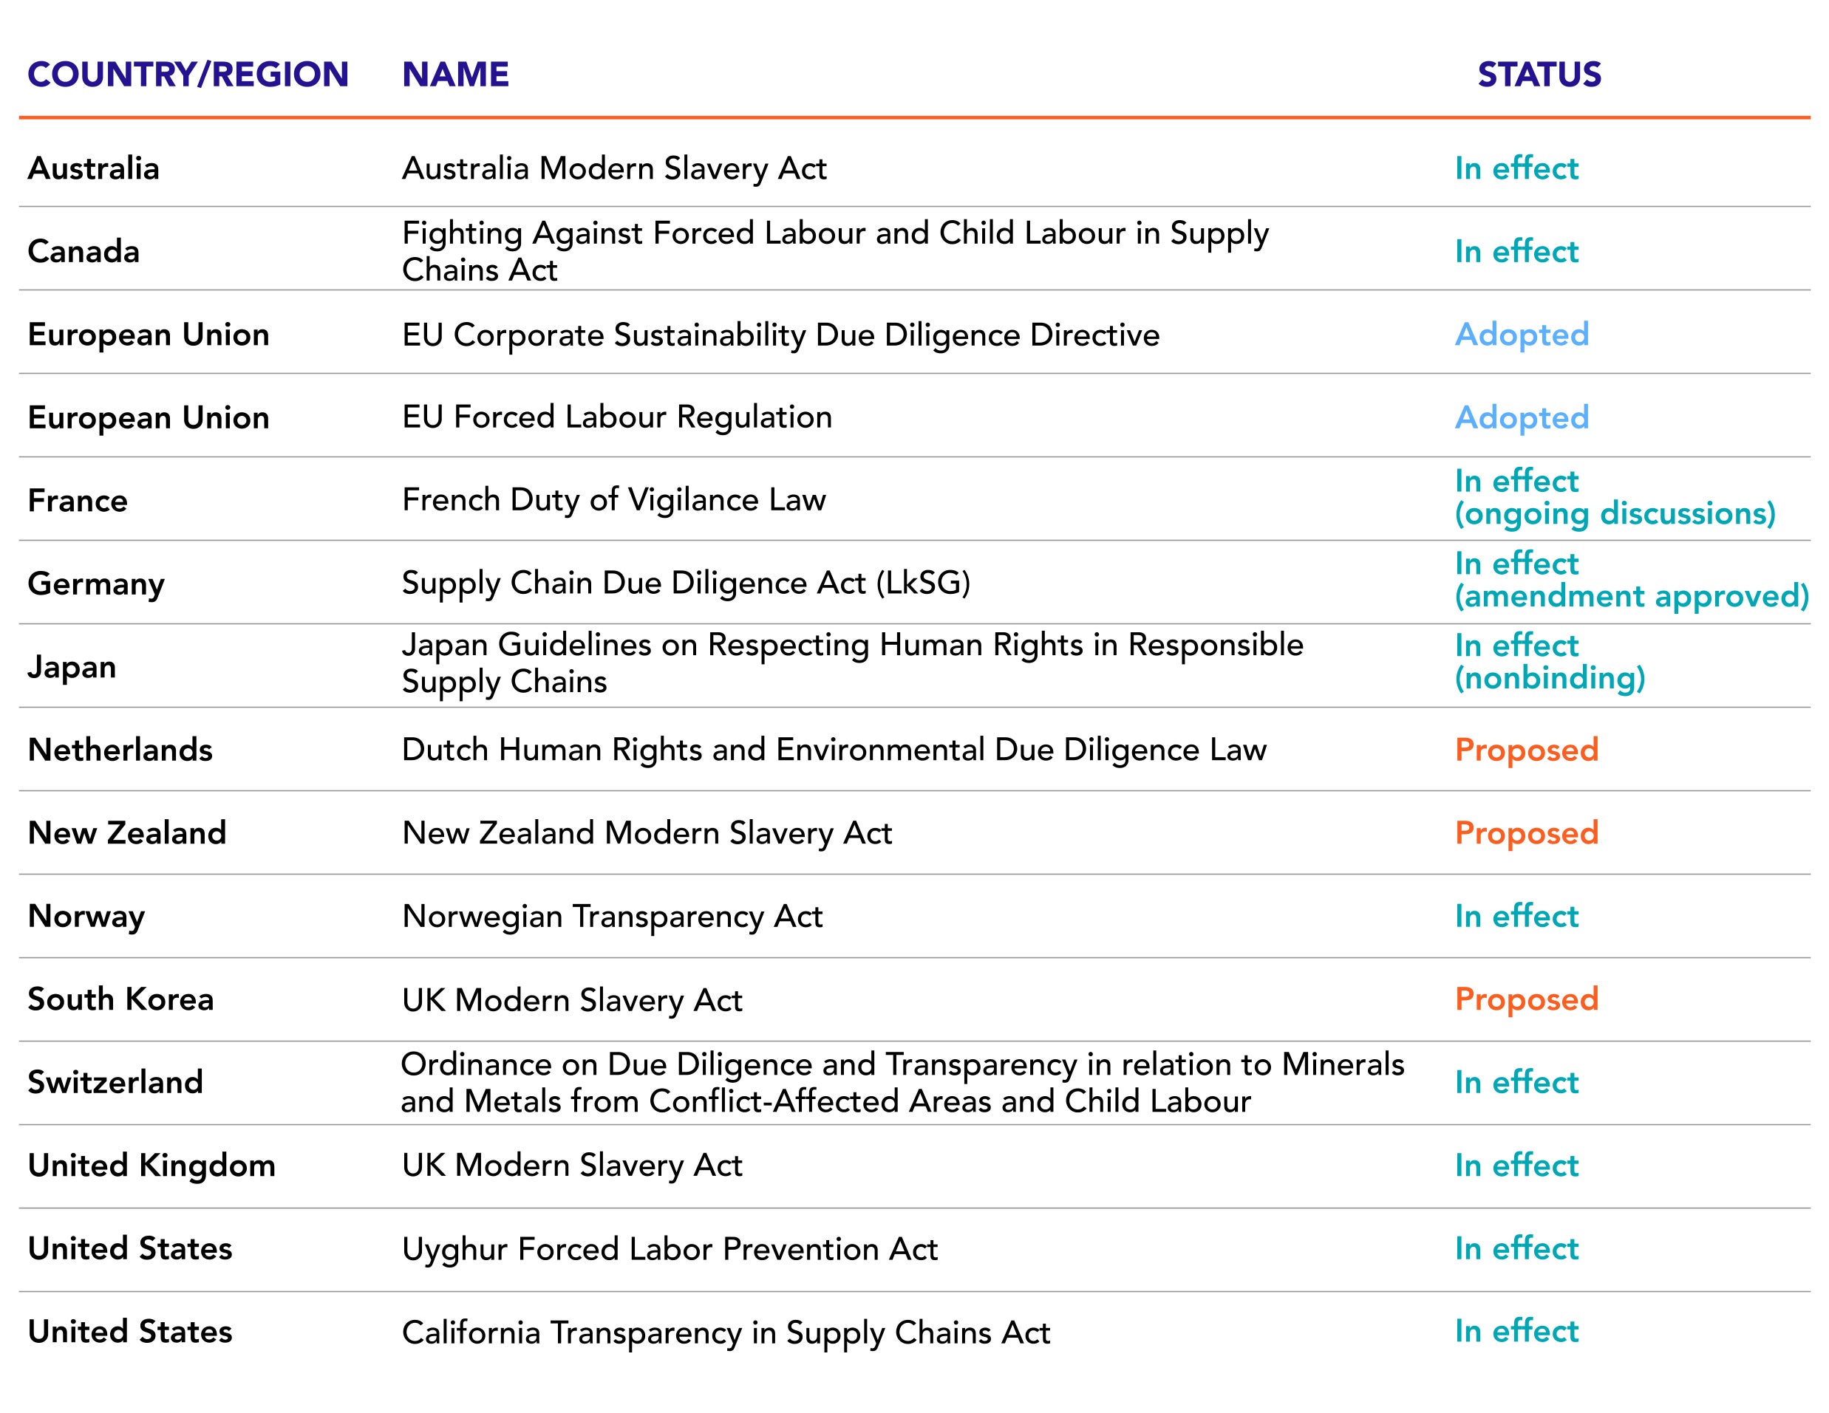Click the Netherlands Proposed status
Screen dimensions: 1829x1413
click(1526, 749)
